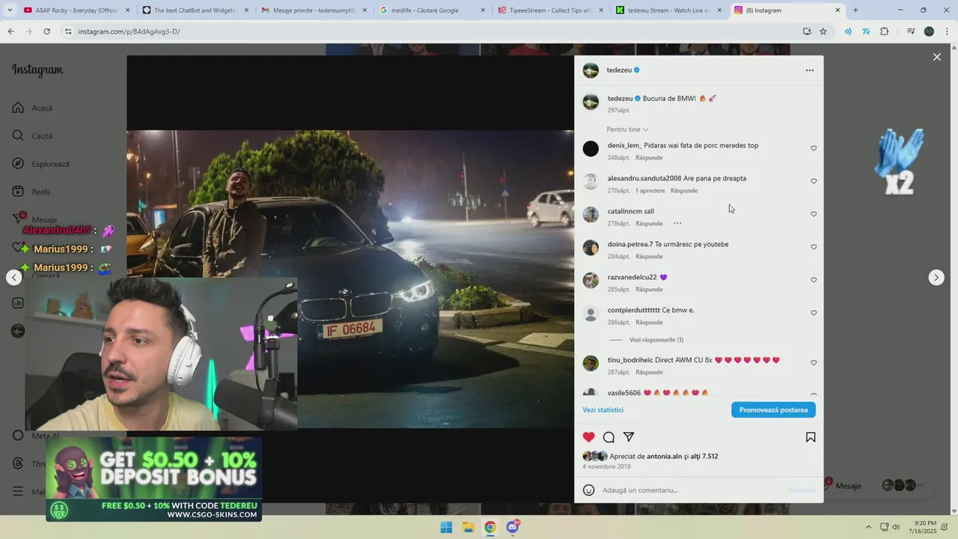Open Mesaje in the Instagram sidebar
Image resolution: width=958 pixels, height=539 pixels.
34,219
